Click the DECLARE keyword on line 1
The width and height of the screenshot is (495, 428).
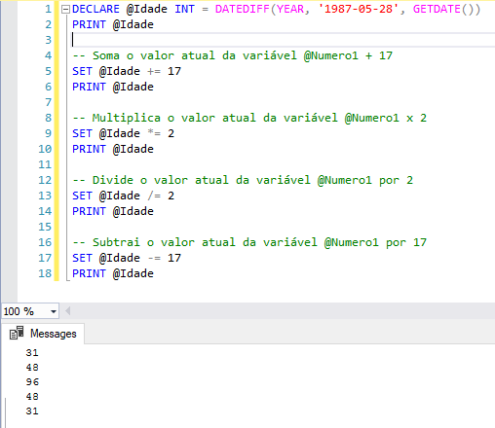(95, 9)
